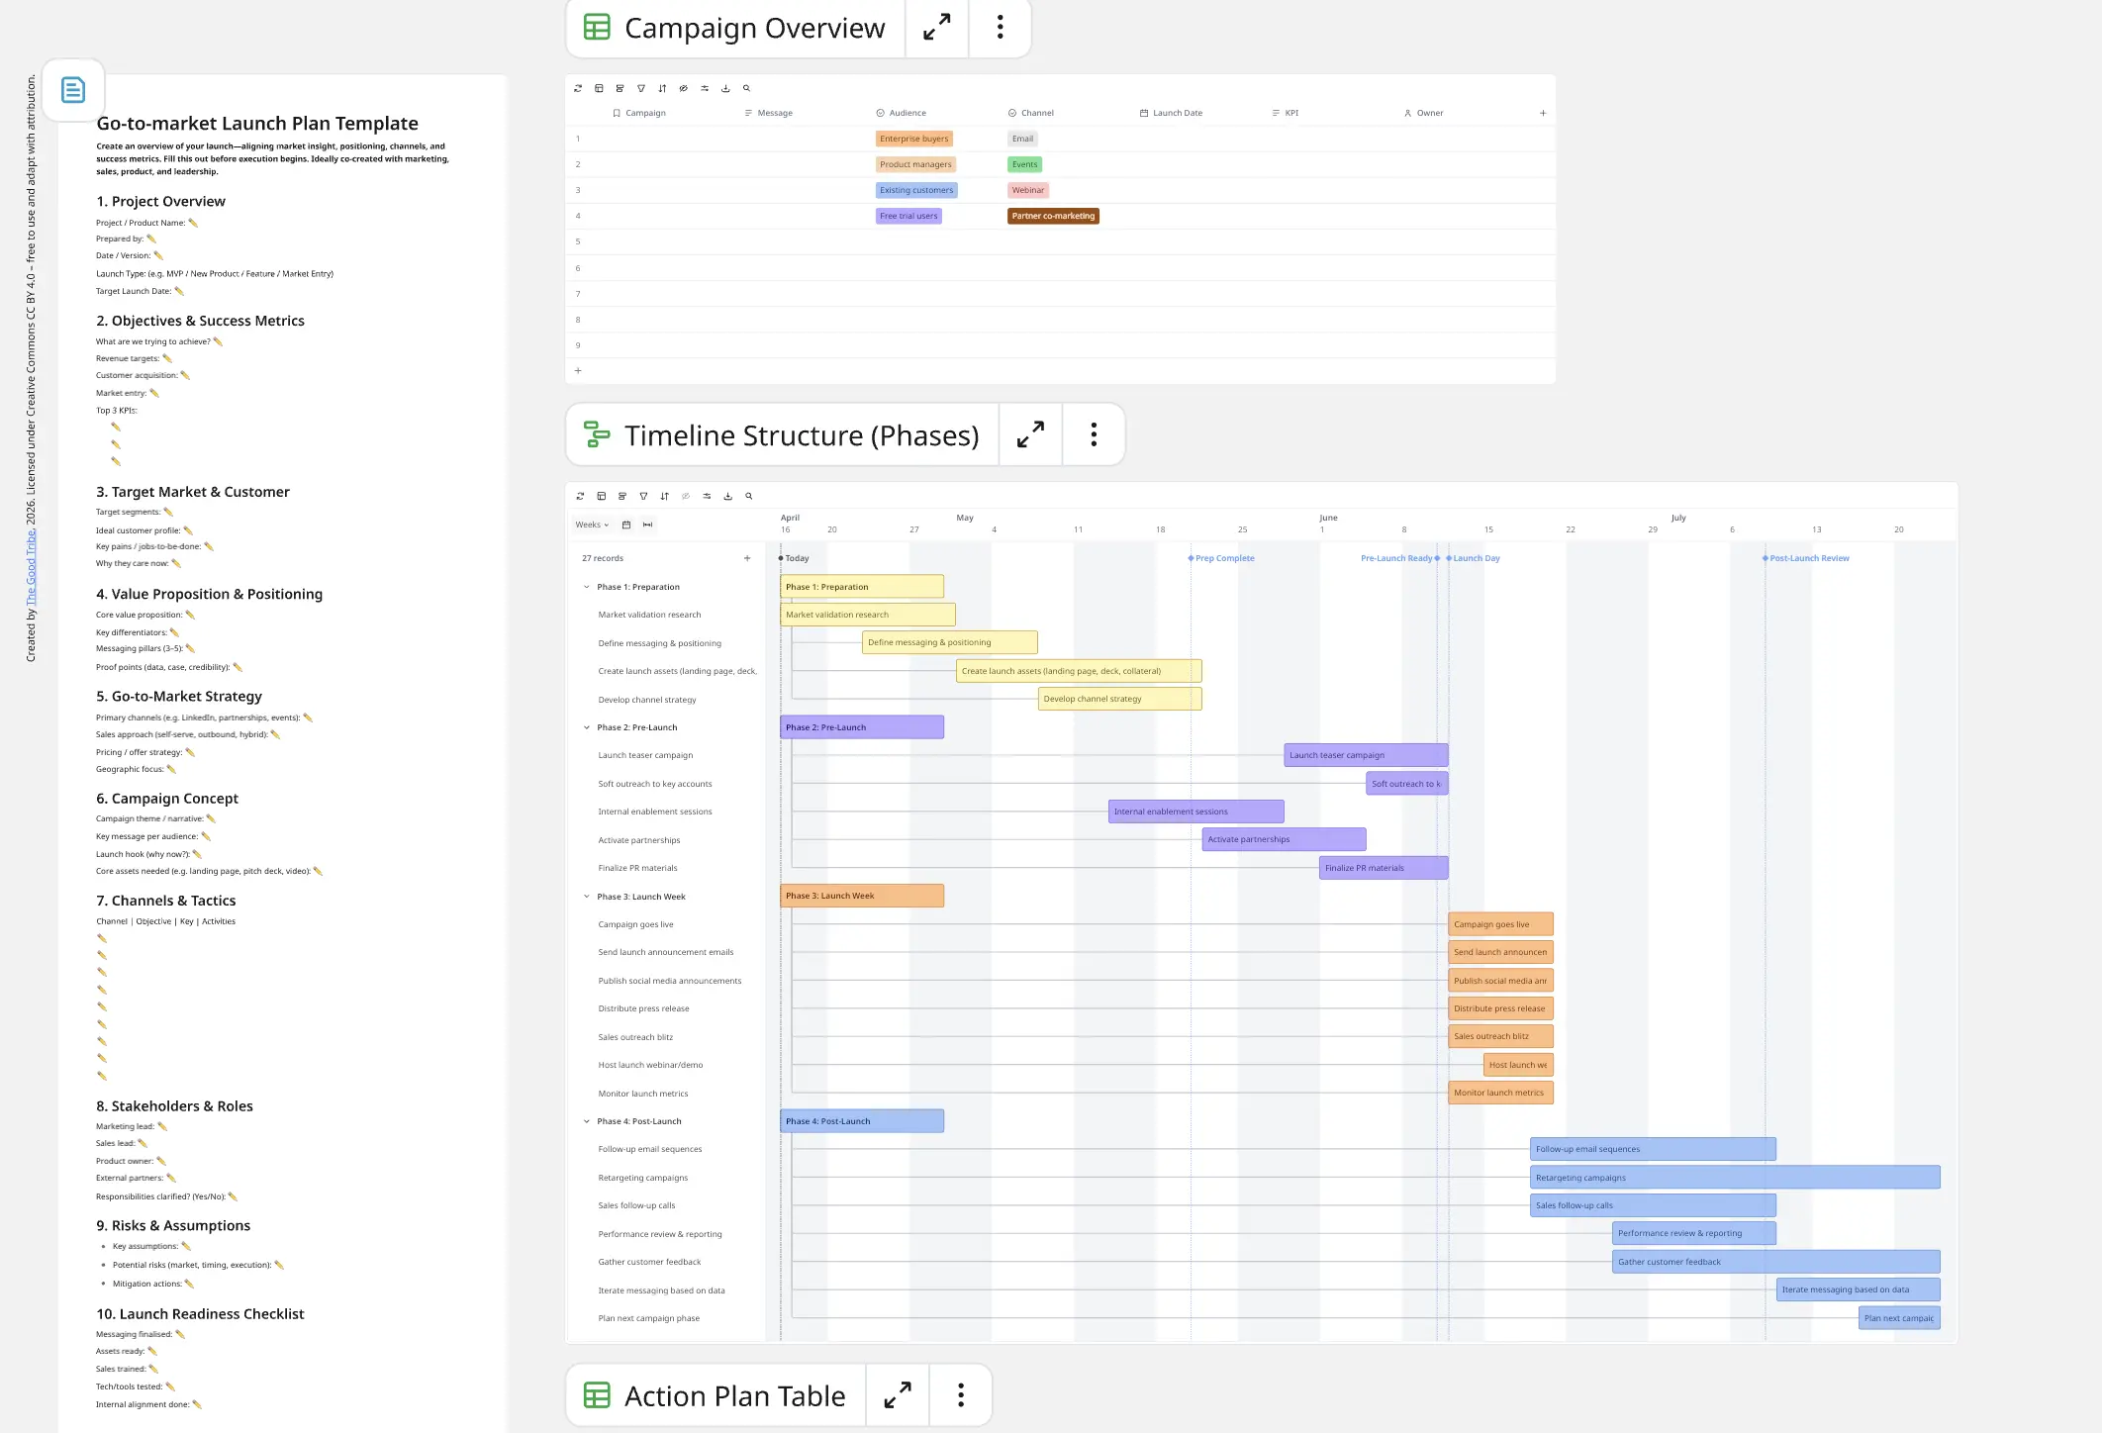Screen dimensions: 2102x1433
Task: Download the Timeline Structure view
Action: 727,496
